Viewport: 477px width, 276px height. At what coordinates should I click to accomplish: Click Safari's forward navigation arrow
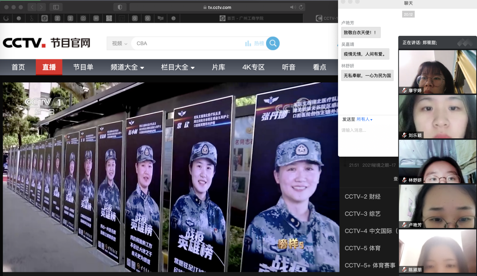pos(41,7)
